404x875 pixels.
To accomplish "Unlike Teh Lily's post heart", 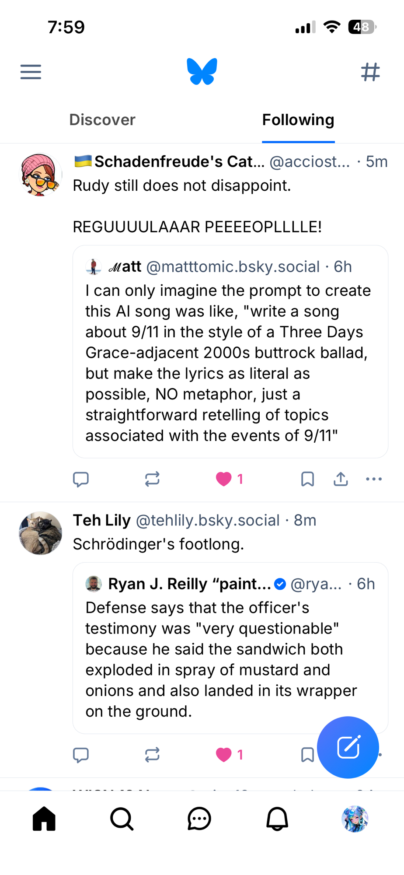I will (x=224, y=755).
